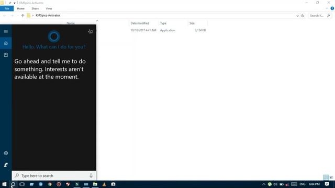This screenshot has width=335, height=188.
Task: Open the Home ribbon tab
Action: 21,8
